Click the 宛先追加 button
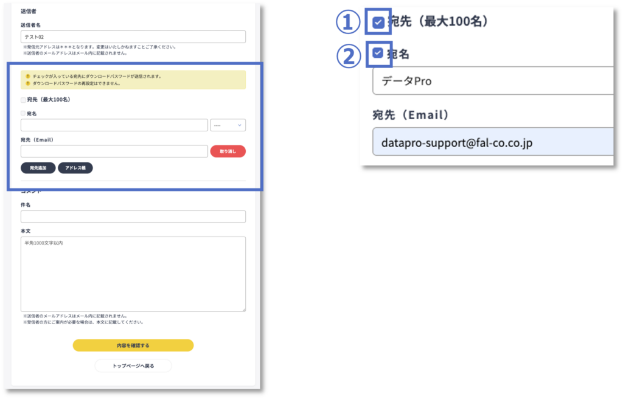Screen dimensions: 623x399 [38, 168]
